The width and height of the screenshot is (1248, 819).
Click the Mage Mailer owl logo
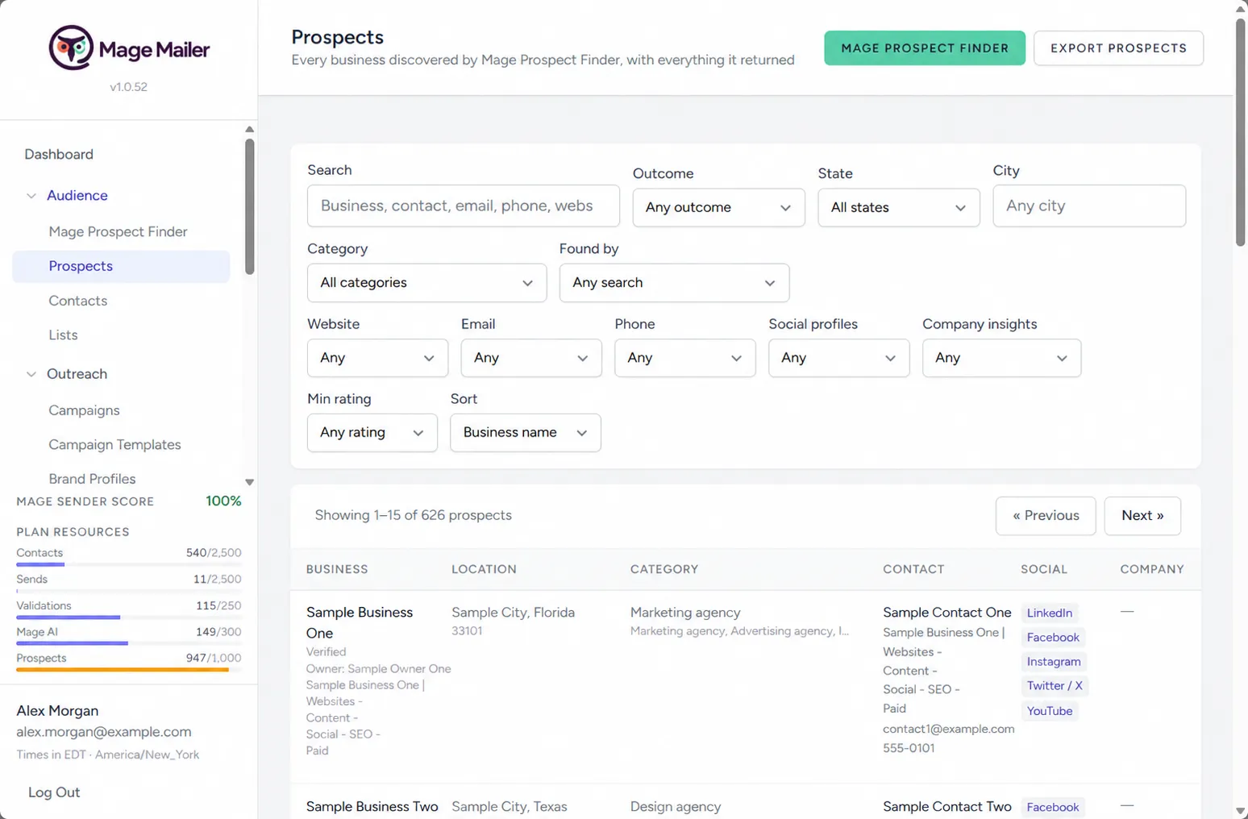tap(71, 48)
